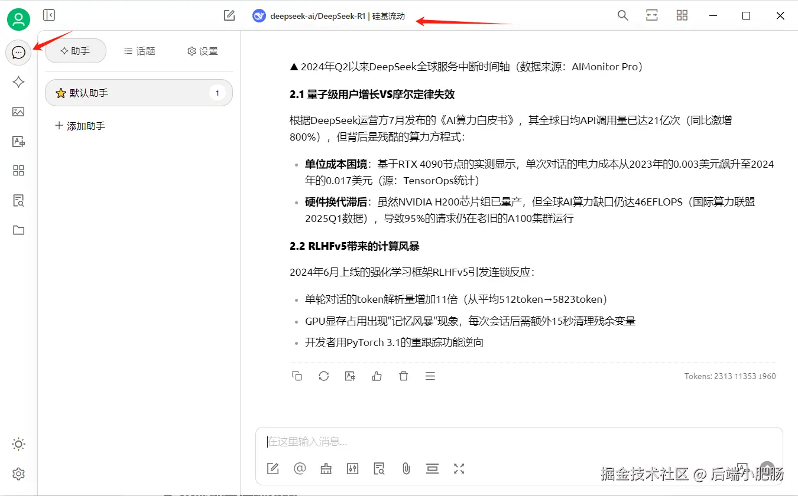Toggle narrow mode icon in top bar
The image size is (798, 496).
[x=652, y=15]
